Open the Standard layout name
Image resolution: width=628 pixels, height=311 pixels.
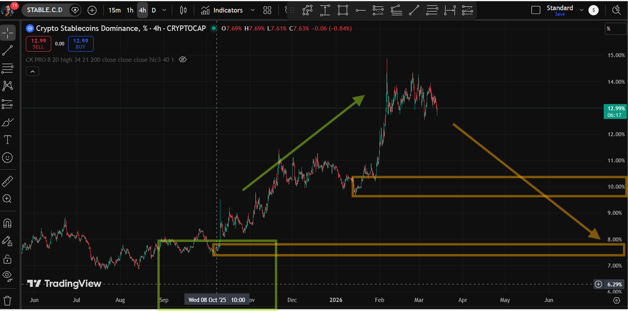[560, 8]
